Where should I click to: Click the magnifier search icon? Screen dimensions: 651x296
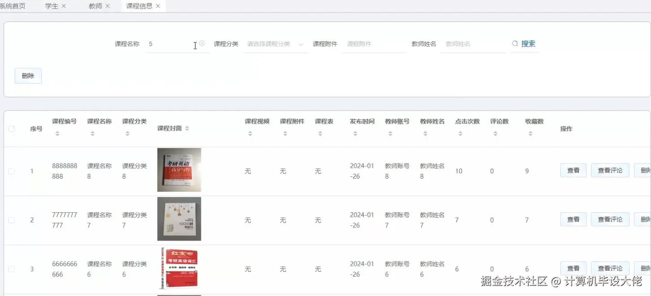(514, 43)
